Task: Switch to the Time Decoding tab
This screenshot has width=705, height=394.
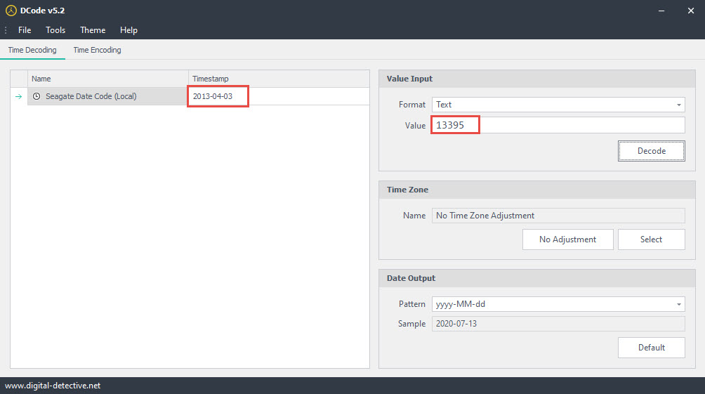Action: click(x=32, y=50)
